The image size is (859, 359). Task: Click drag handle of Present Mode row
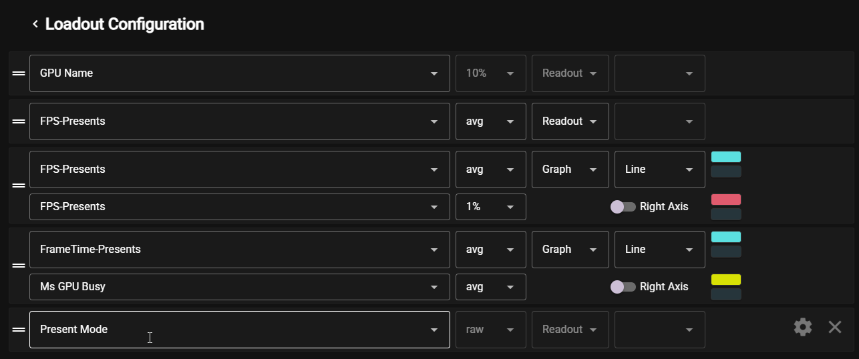point(19,330)
